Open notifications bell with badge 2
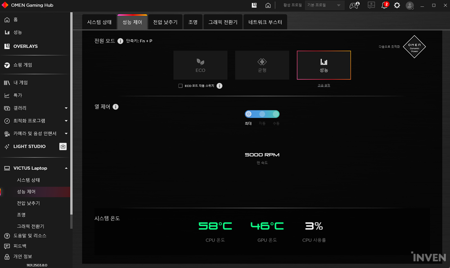Viewport: 450px width, 268px height. point(384,5)
